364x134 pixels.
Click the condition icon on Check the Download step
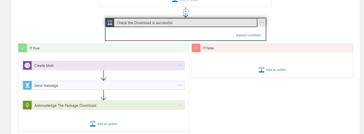[x=110, y=23]
